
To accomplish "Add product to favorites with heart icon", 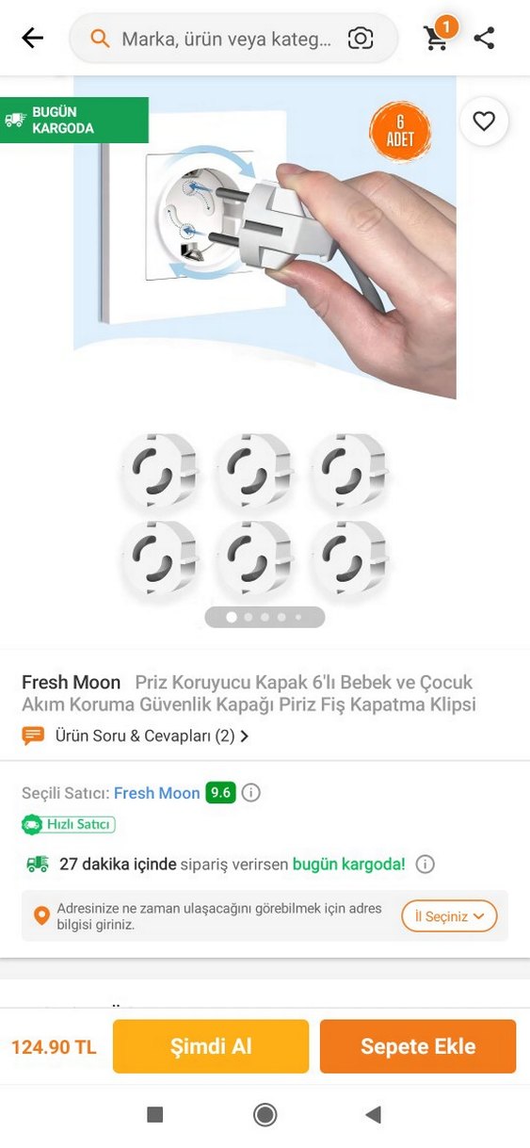I will click(484, 121).
